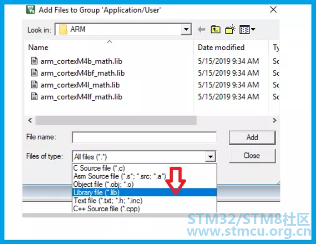Open the view menu icon
Screen dimensions: 316x244
pyautogui.click(x=247, y=29)
